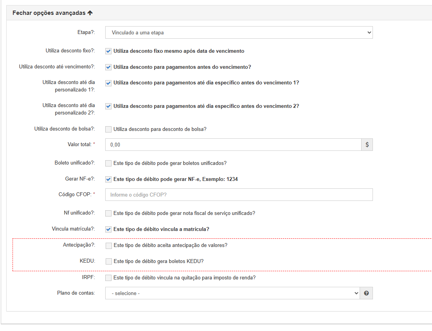Enable the boletos KEDU checkbox

pos(108,261)
